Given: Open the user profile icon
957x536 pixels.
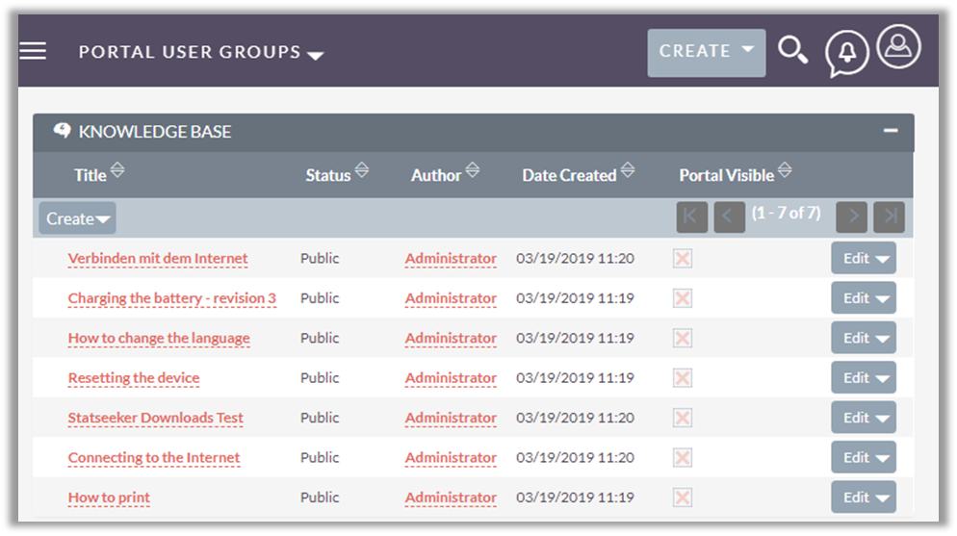Looking at the screenshot, I should (898, 47).
